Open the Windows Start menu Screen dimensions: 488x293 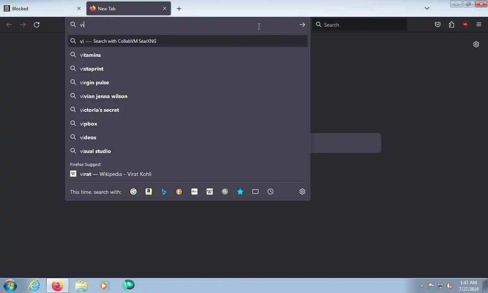pyautogui.click(x=10, y=285)
